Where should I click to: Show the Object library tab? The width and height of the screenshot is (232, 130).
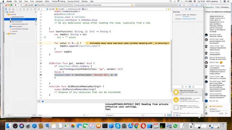click(x=190, y=87)
